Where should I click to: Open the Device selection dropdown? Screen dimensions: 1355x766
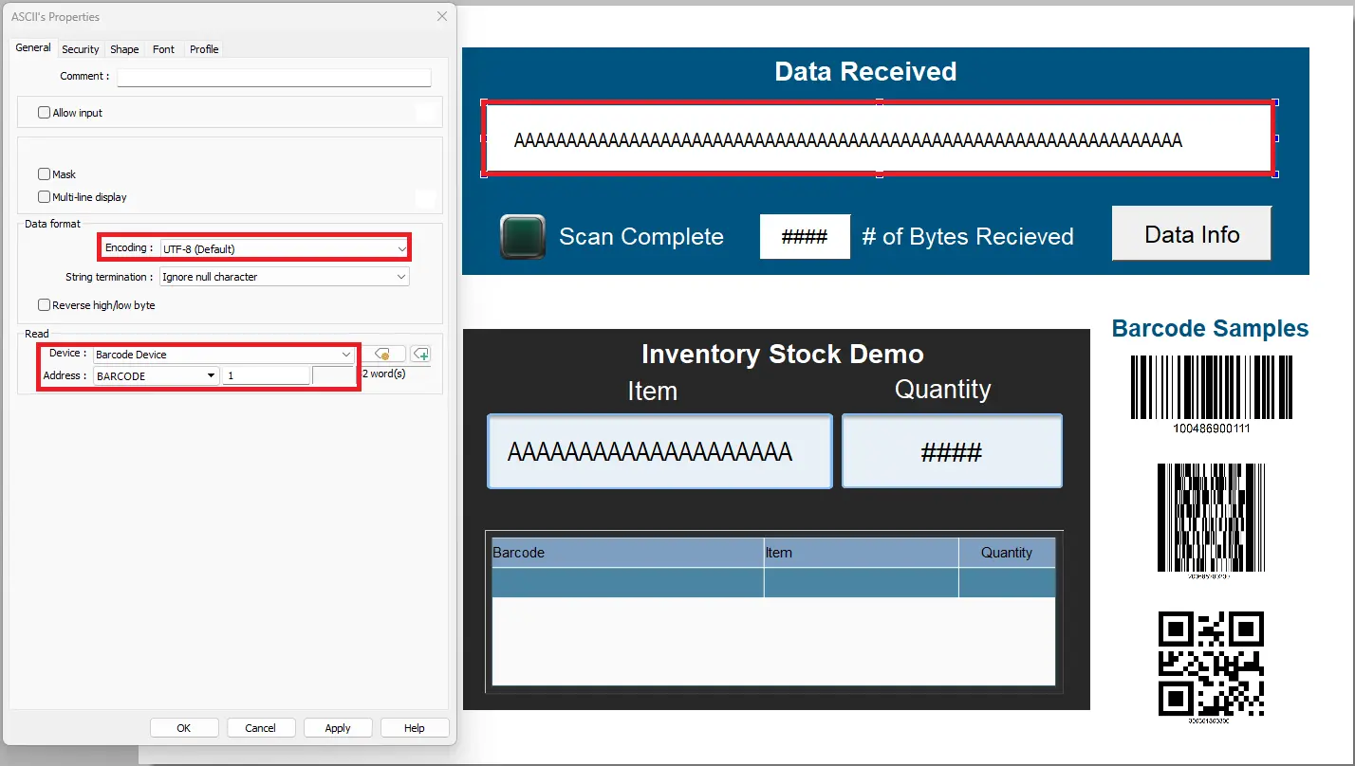click(x=345, y=354)
